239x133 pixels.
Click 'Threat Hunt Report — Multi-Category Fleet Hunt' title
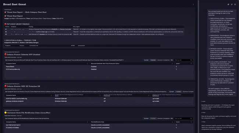pos(27,12)
